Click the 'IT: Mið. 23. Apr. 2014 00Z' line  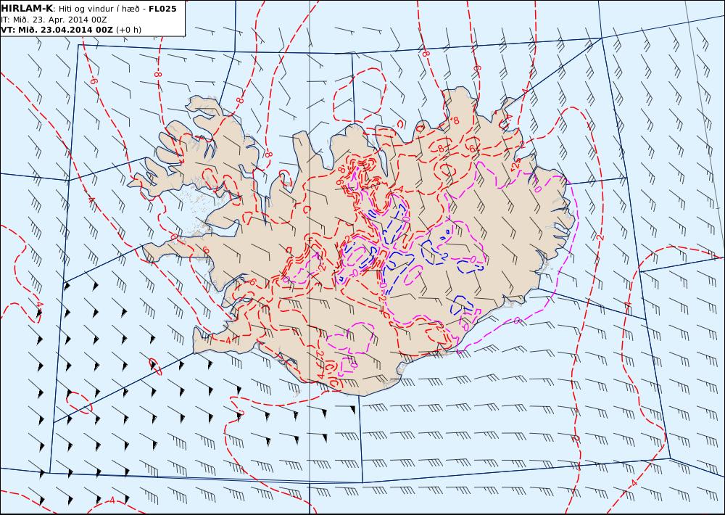tap(54, 20)
